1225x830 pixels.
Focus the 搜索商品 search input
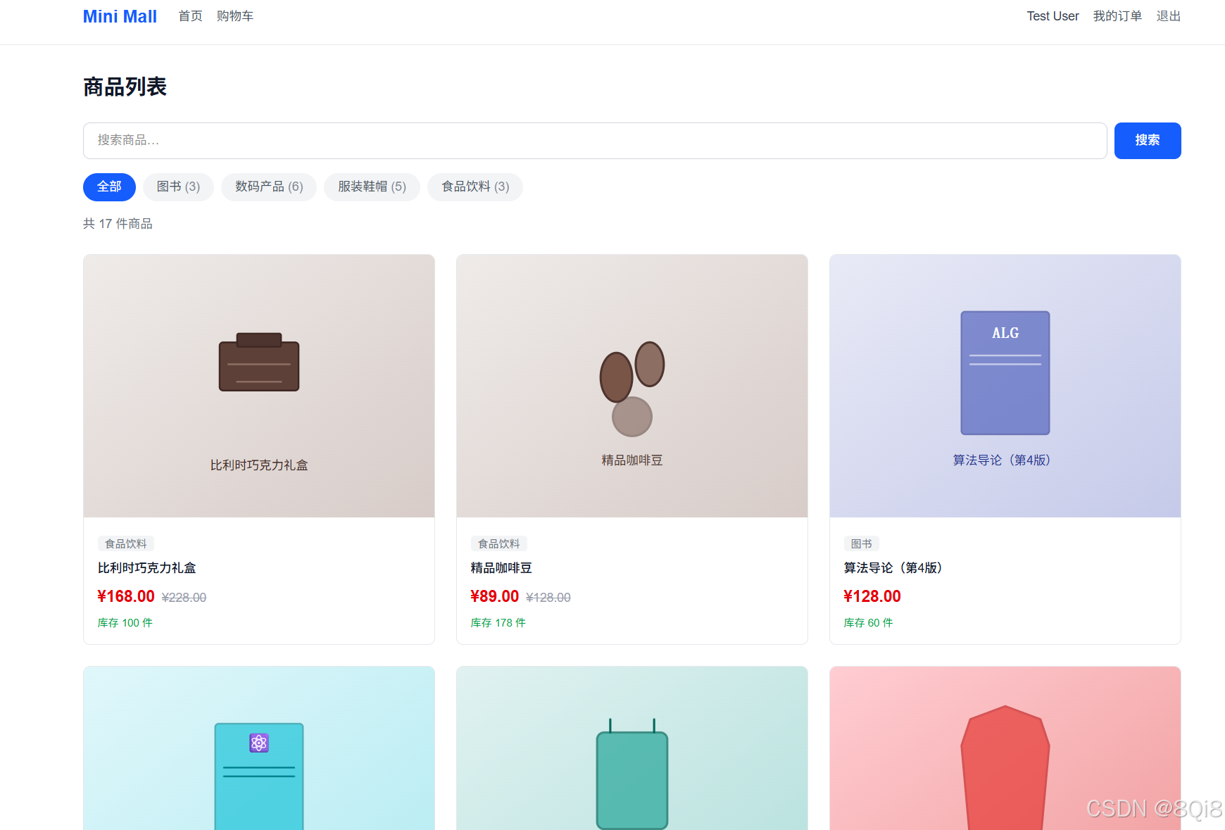[595, 141]
